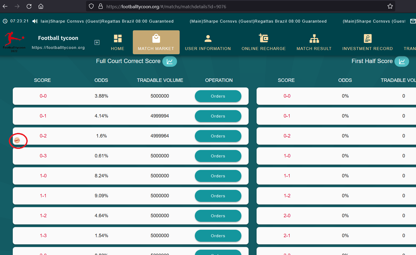Open First Half Score chart icon
The image size is (416, 255).
coord(402,61)
